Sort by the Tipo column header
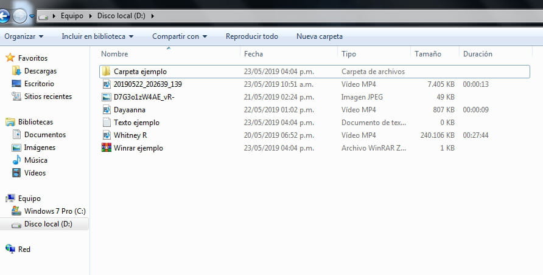Image resolution: width=543 pixels, height=275 pixels. [x=349, y=54]
